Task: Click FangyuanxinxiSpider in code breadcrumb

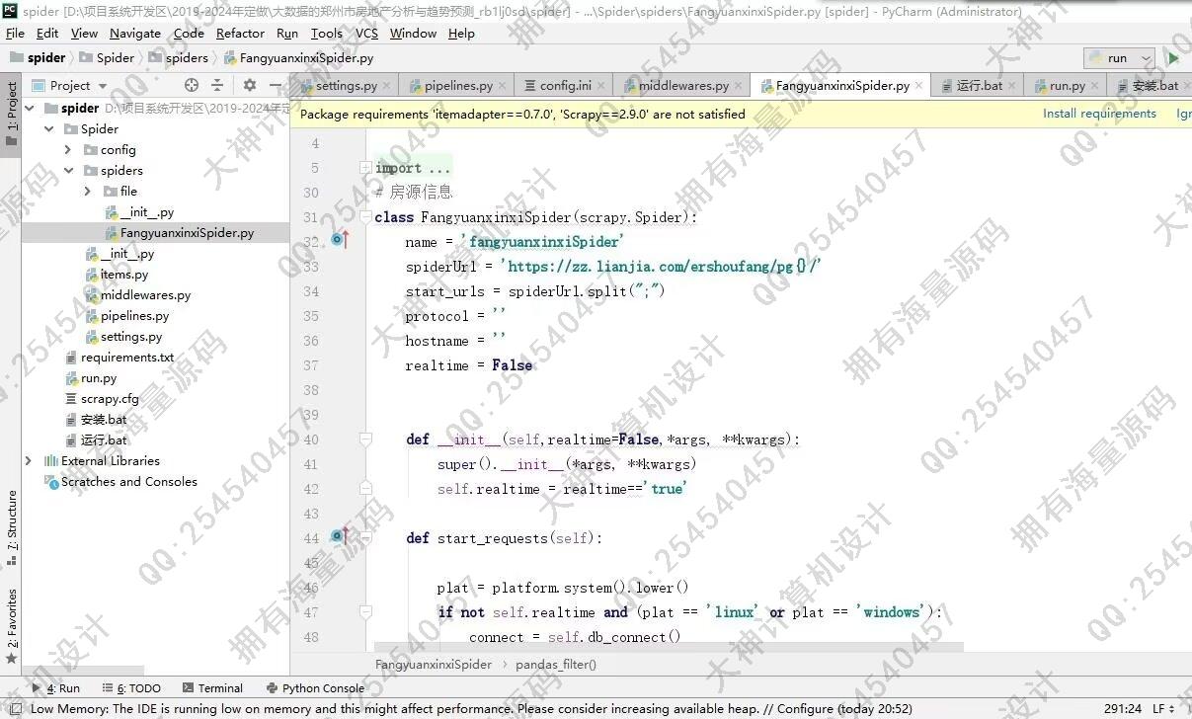Action: (x=434, y=665)
